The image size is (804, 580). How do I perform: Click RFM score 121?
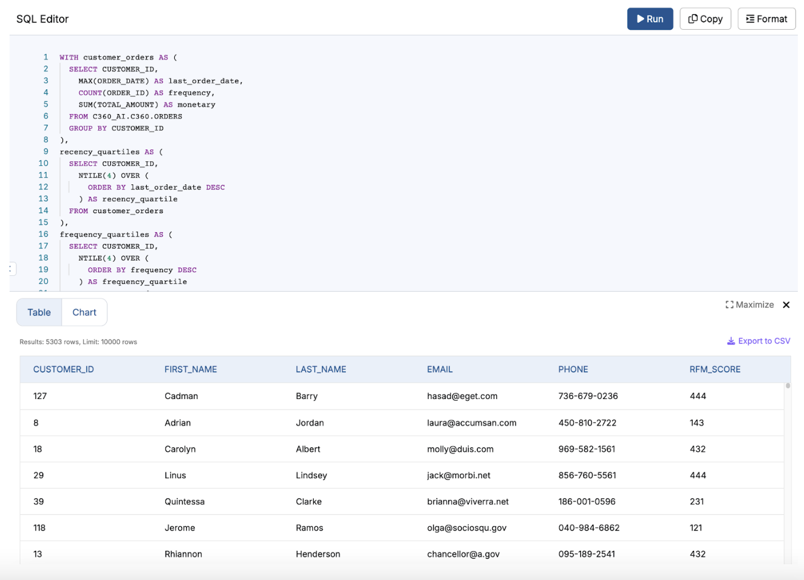696,528
